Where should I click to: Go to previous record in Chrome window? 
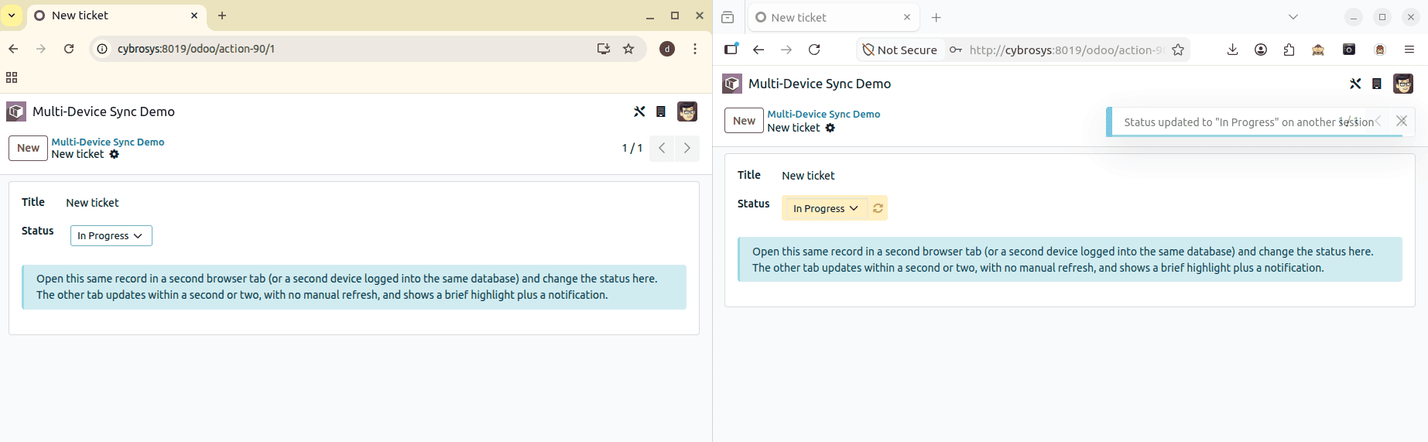(x=662, y=148)
